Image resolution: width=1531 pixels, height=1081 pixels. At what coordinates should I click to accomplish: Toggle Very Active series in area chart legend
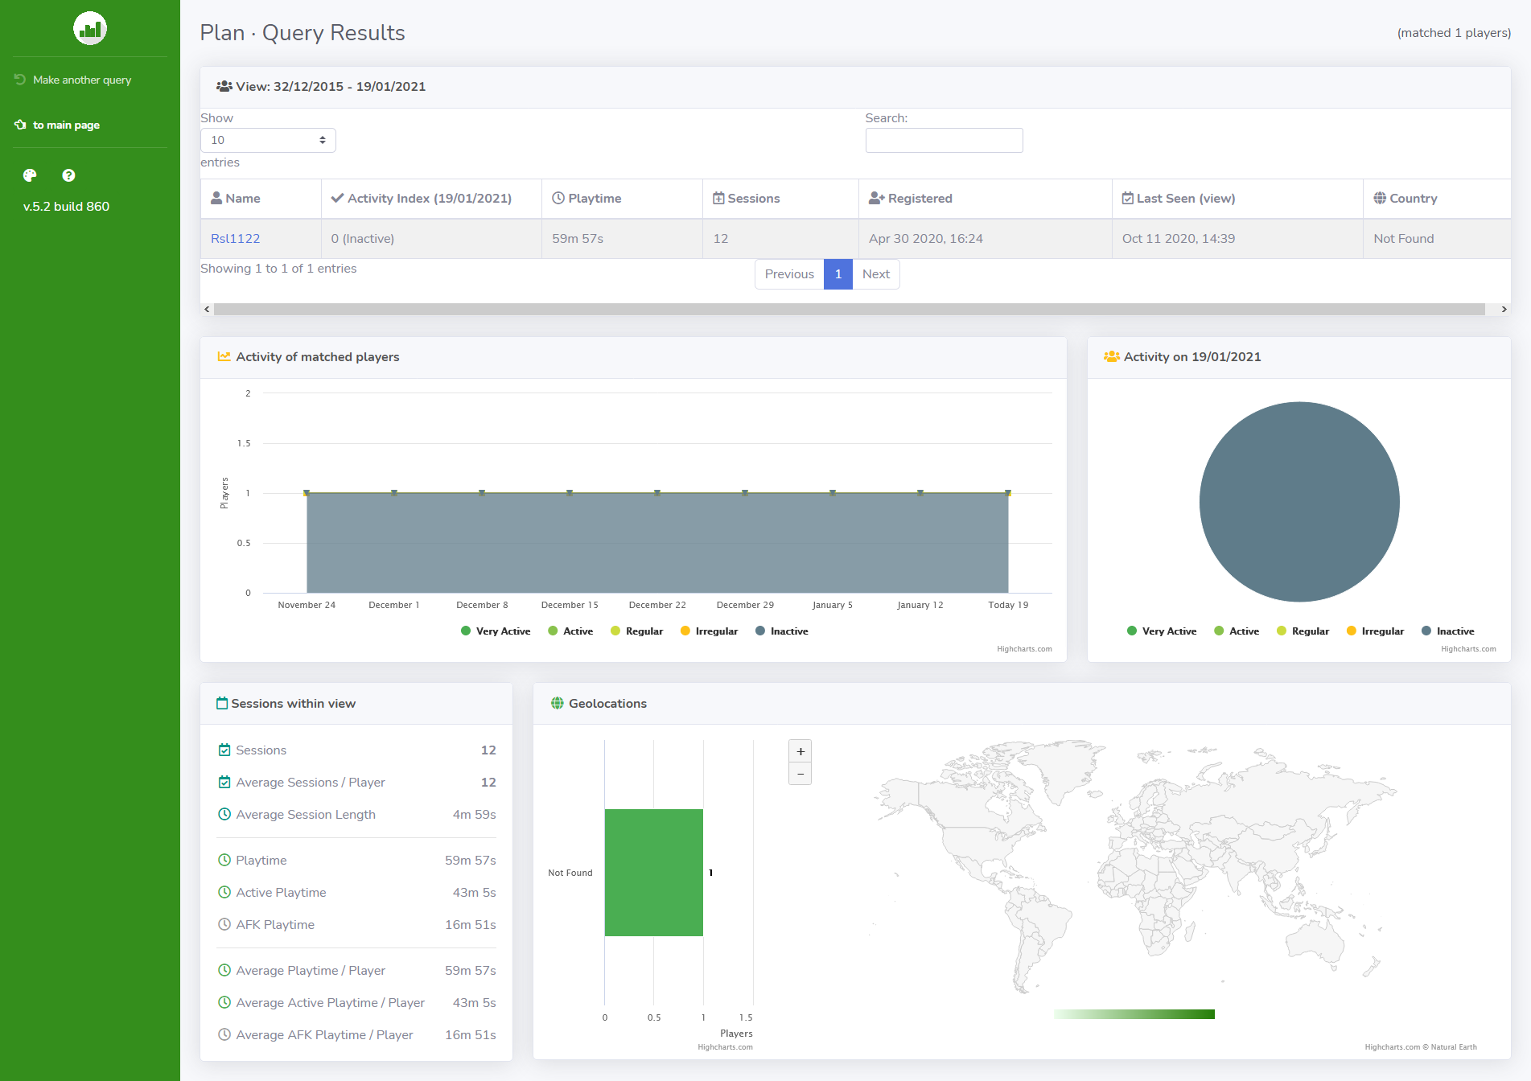click(496, 631)
